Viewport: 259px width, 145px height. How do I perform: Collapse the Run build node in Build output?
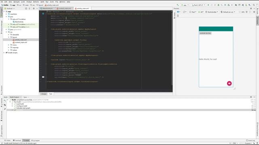coord(10,102)
